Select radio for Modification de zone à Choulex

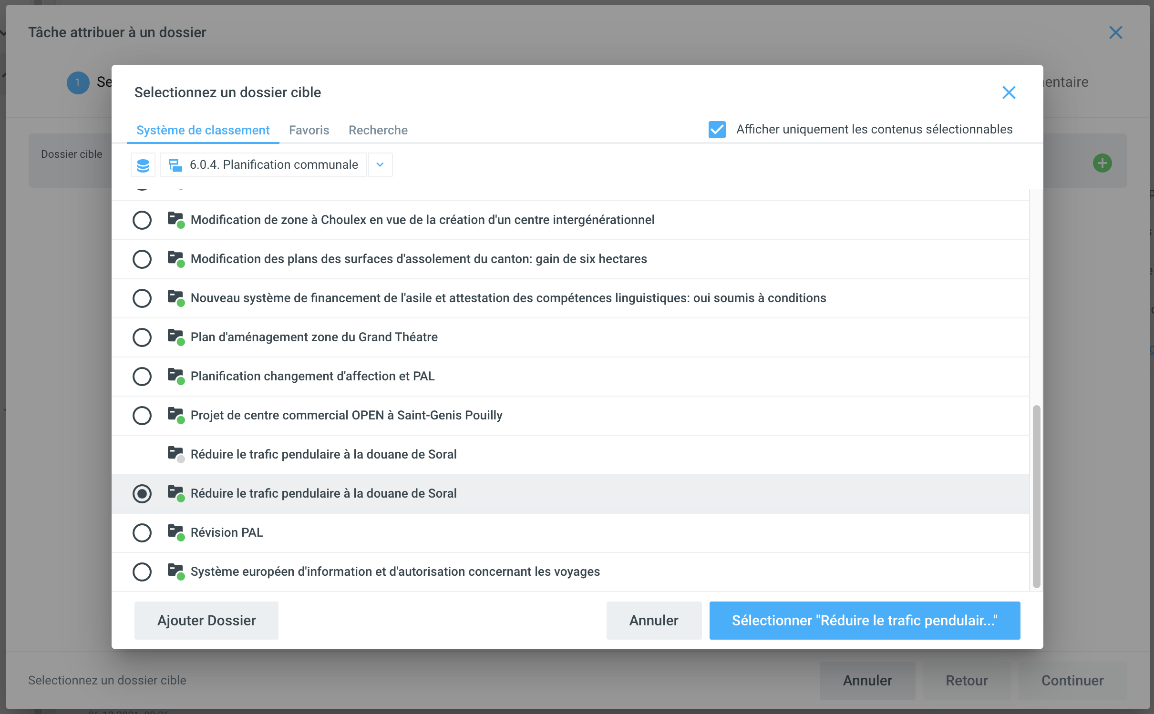pyautogui.click(x=142, y=220)
